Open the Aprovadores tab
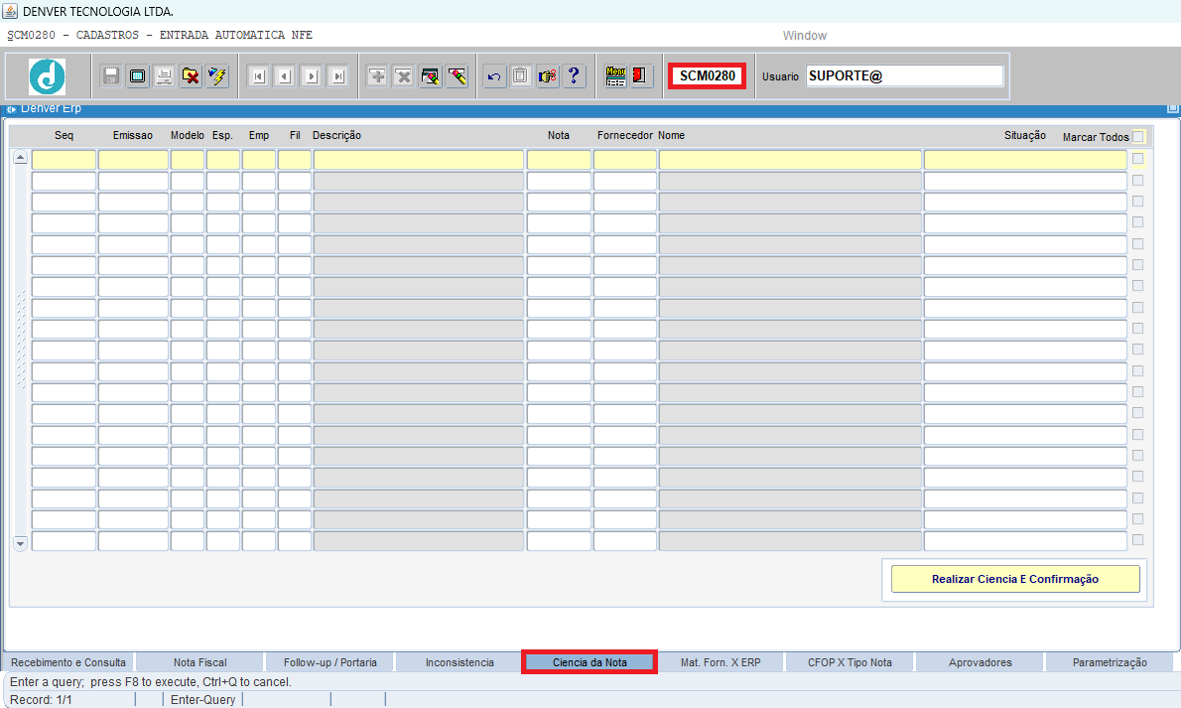Screen dimensions: 1181x708 tap(980, 662)
